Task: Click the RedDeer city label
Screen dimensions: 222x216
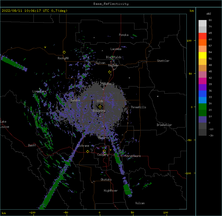Action: tap(113, 65)
